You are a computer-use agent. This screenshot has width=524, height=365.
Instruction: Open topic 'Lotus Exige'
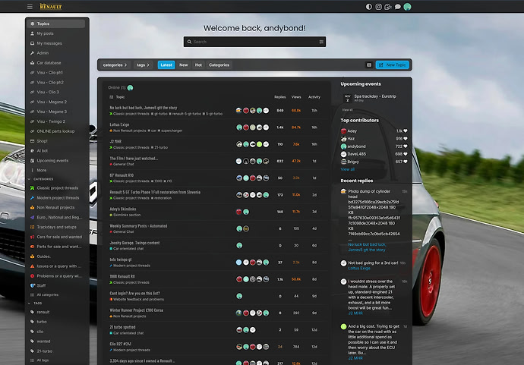[119, 124]
